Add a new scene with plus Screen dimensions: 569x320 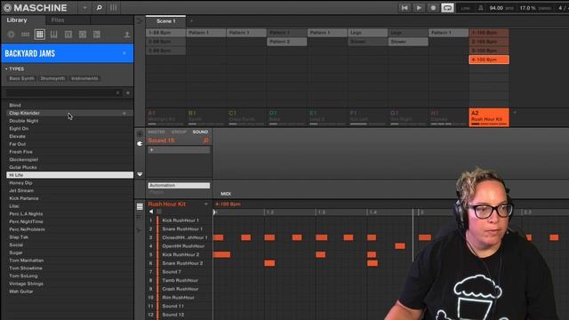[x=192, y=21]
